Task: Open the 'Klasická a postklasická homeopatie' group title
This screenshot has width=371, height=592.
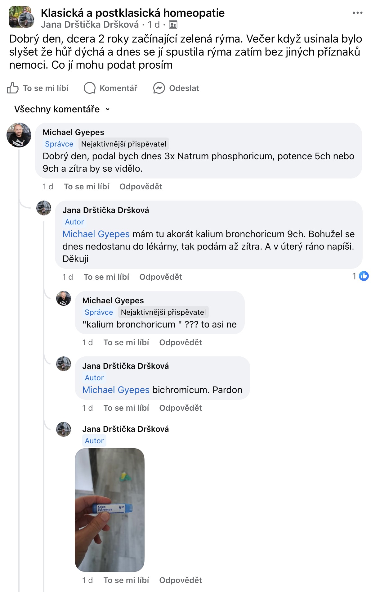Action: tap(132, 13)
